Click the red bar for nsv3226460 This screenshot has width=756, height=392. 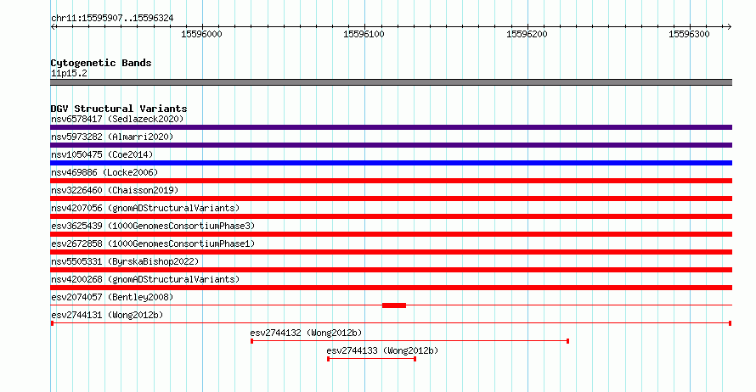[391, 199]
